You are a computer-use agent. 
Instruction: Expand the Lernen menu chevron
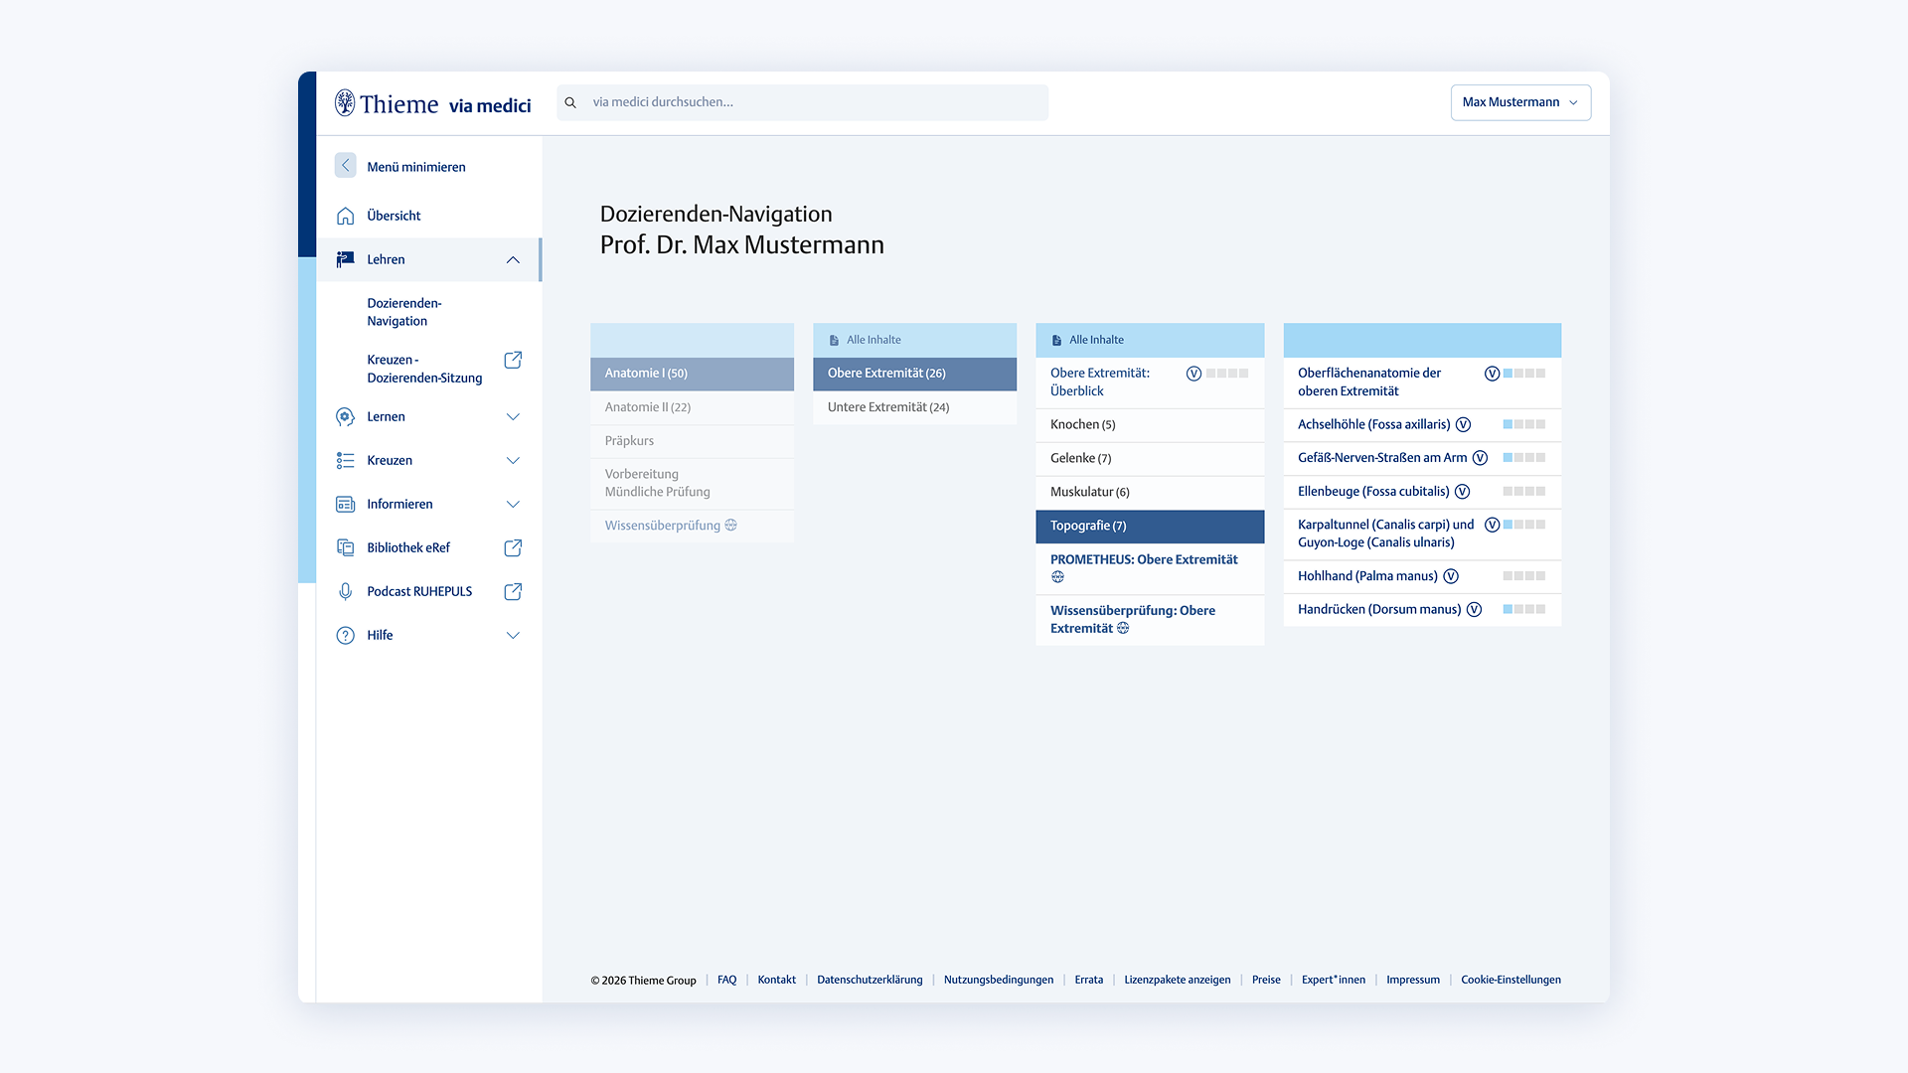[513, 417]
